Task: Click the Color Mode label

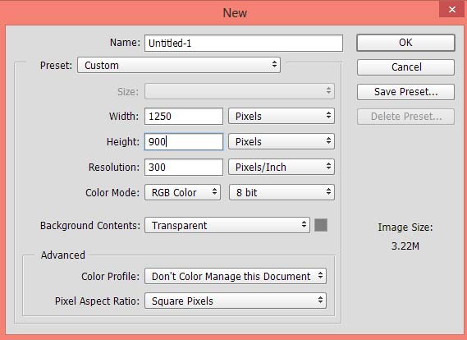Action: (x=112, y=192)
